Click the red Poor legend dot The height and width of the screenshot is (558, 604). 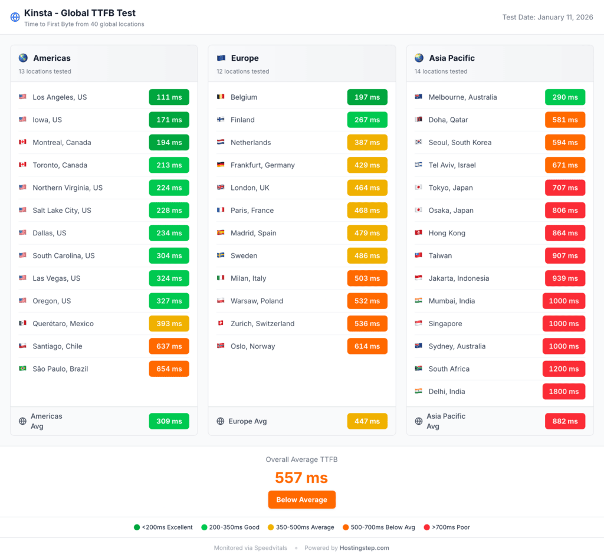pos(427,527)
